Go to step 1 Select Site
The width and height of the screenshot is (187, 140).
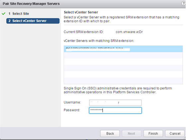[x=19, y=14]
